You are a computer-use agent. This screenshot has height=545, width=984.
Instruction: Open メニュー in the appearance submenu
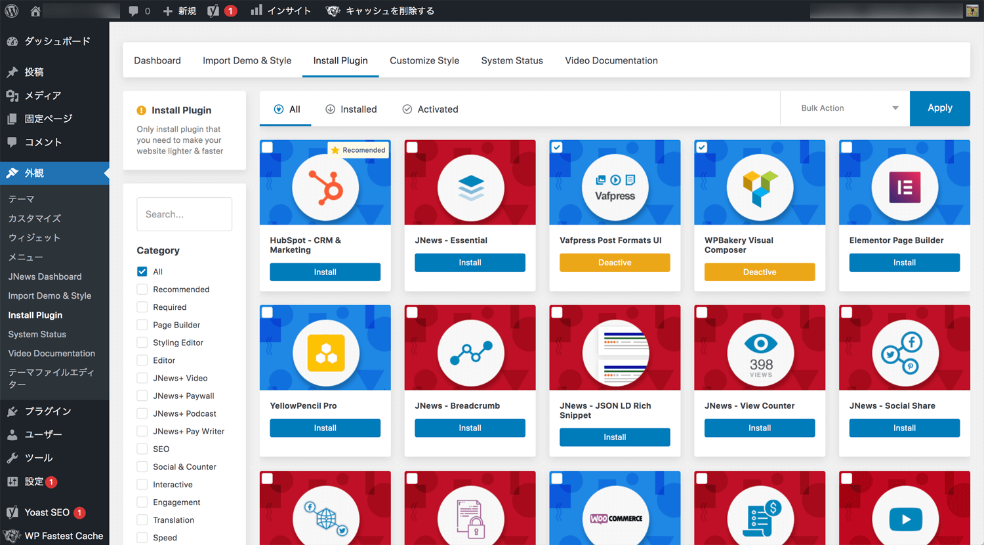click(x=26, y=257)
